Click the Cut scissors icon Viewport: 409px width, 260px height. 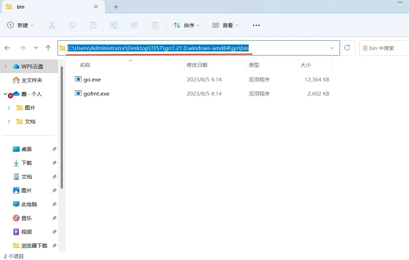coord(52,25)
